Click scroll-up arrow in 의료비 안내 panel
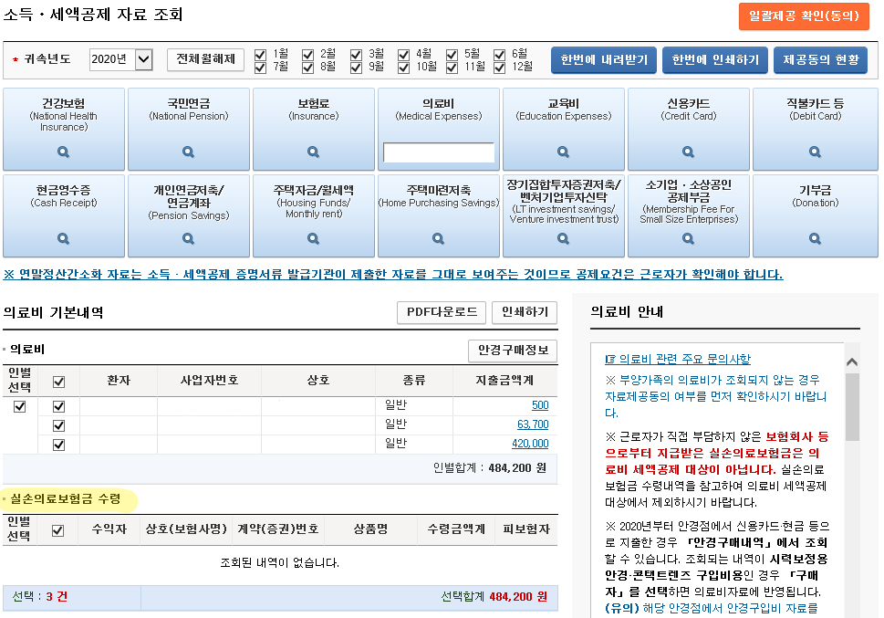884x618 pixels. pos(852,361)
